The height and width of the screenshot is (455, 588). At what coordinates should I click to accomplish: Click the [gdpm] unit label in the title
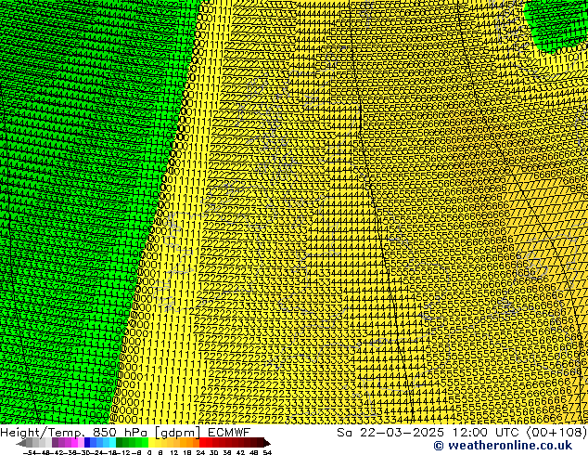coord(177,432)
